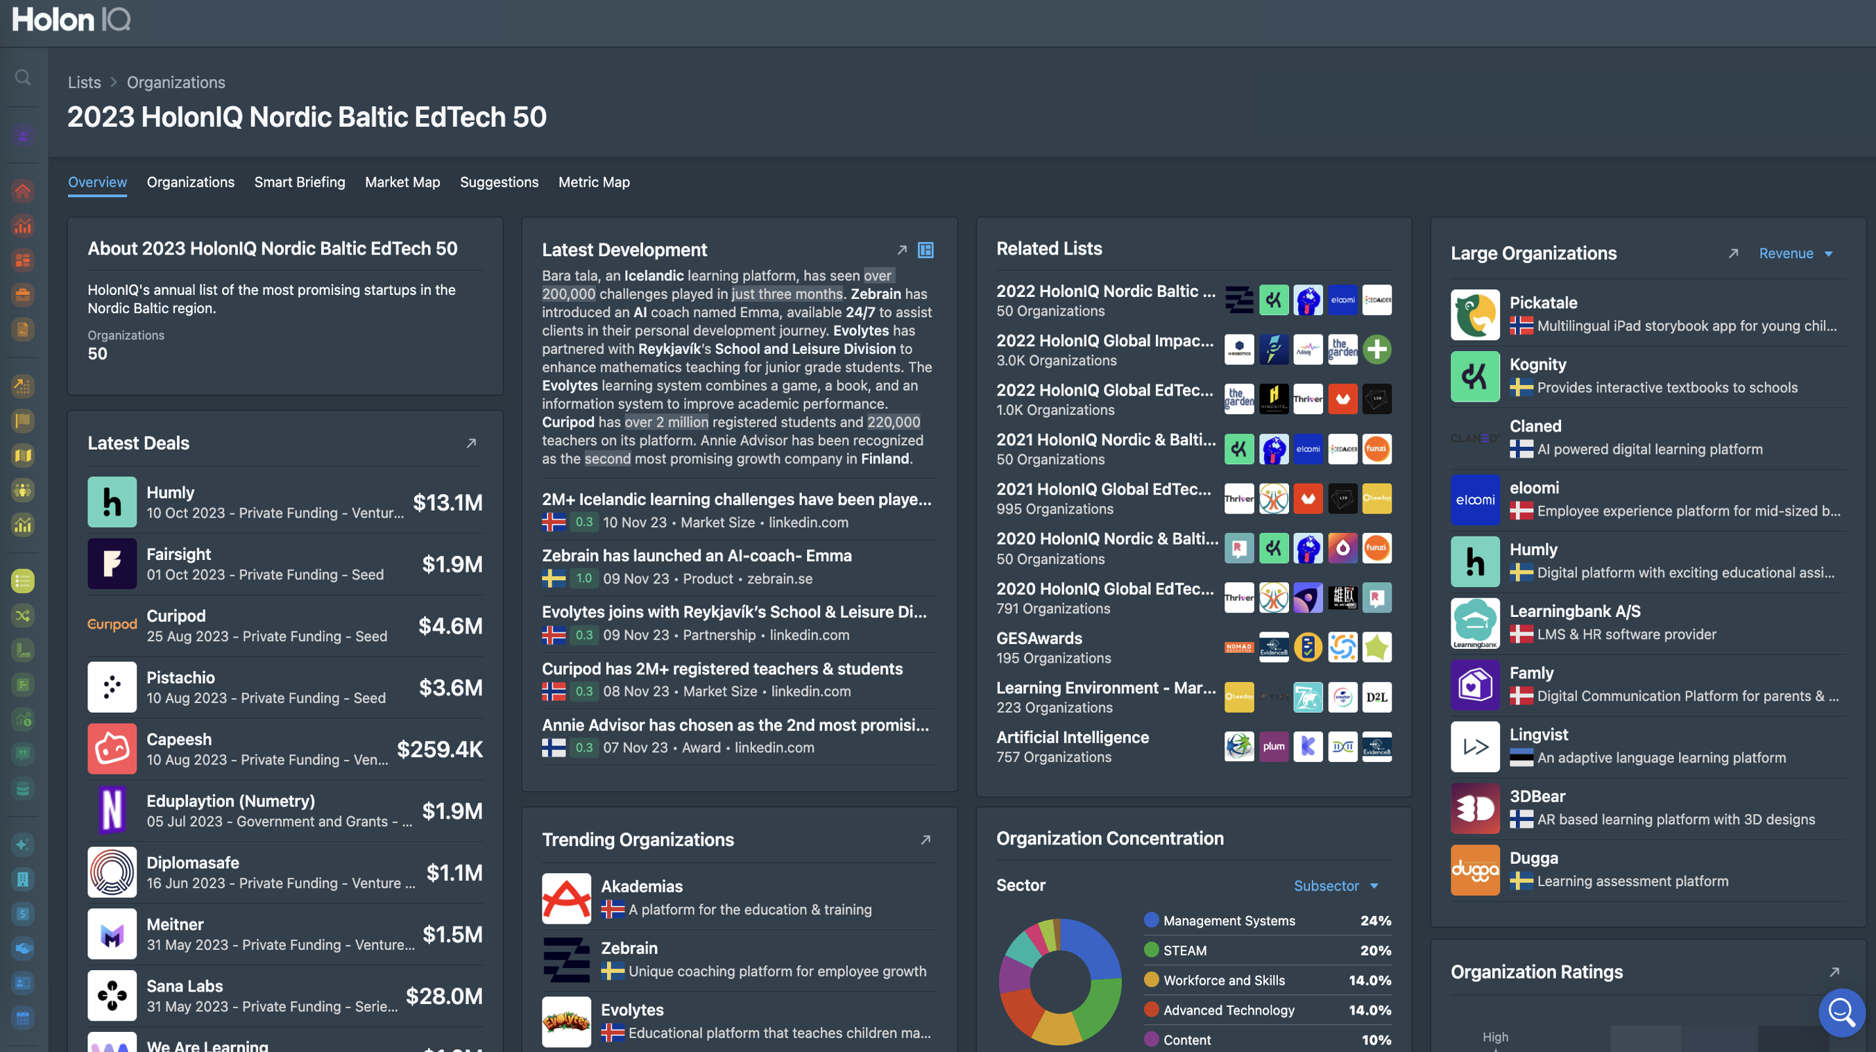Click the green shuffle arrows sidebar icon
The image size is (1876, 1052).
pos(24,616)
